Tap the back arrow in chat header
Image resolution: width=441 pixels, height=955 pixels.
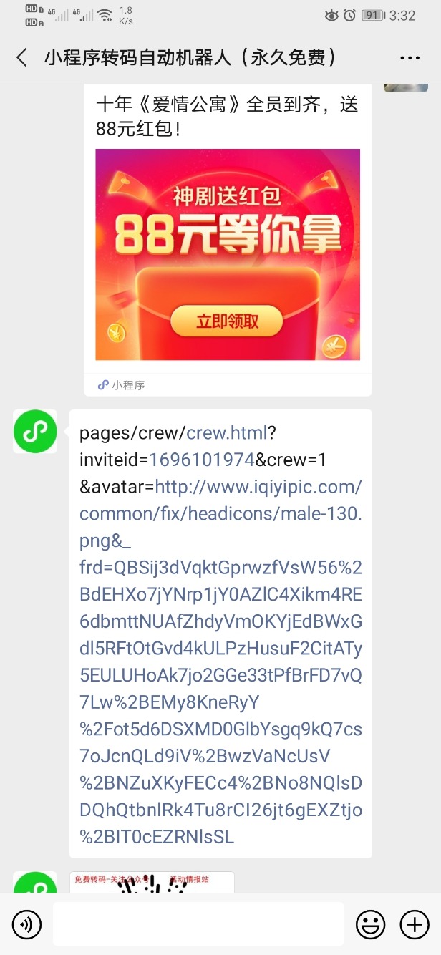(22, 58)
